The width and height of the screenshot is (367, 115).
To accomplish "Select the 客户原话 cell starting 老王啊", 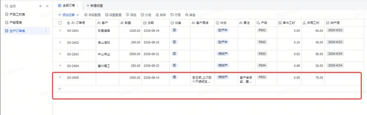I will pyautogui.click(x=202, y=80).
